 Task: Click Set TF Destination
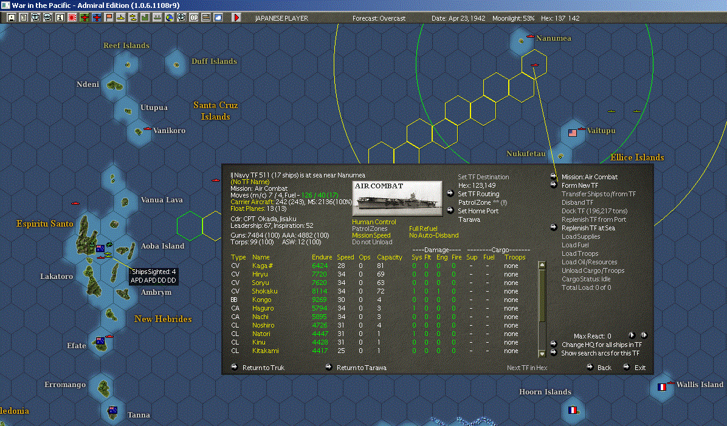click(x=483, y=177)
